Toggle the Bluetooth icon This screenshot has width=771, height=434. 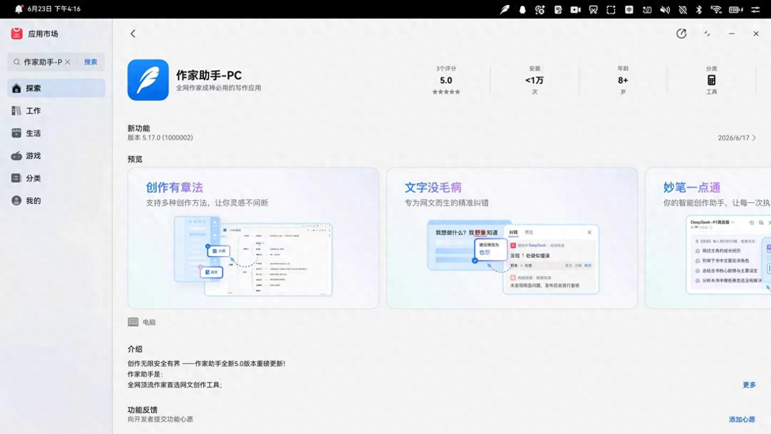click(x=699, y=9)
